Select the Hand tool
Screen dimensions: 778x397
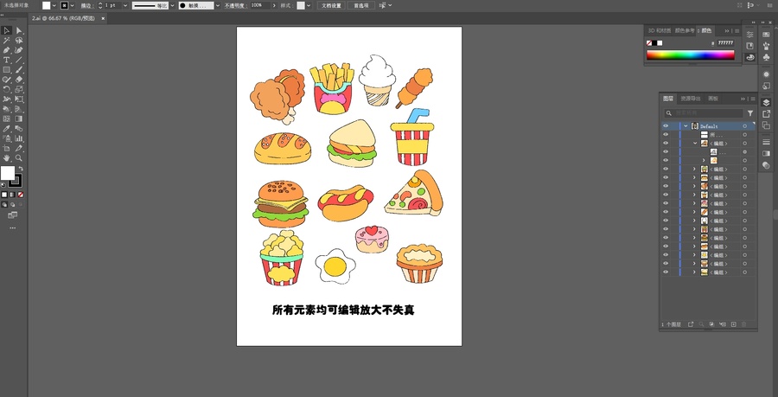[6, 157]
